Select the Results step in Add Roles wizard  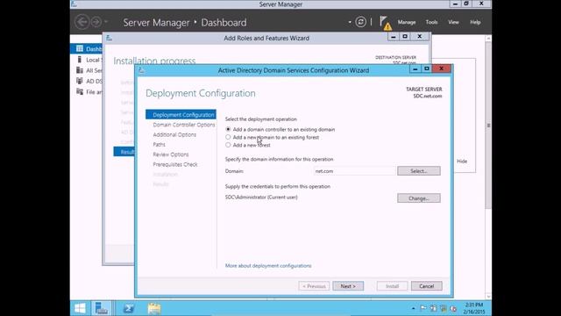pyautogui.click(x=124, y=152)
